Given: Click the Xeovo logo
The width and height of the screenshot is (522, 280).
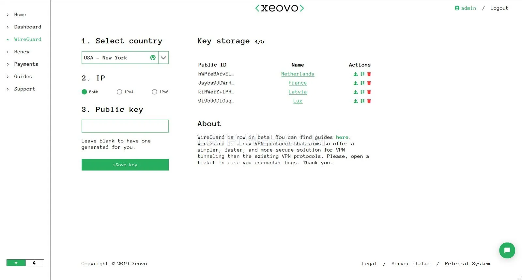Looking at the screenshot, I should 280,8.
